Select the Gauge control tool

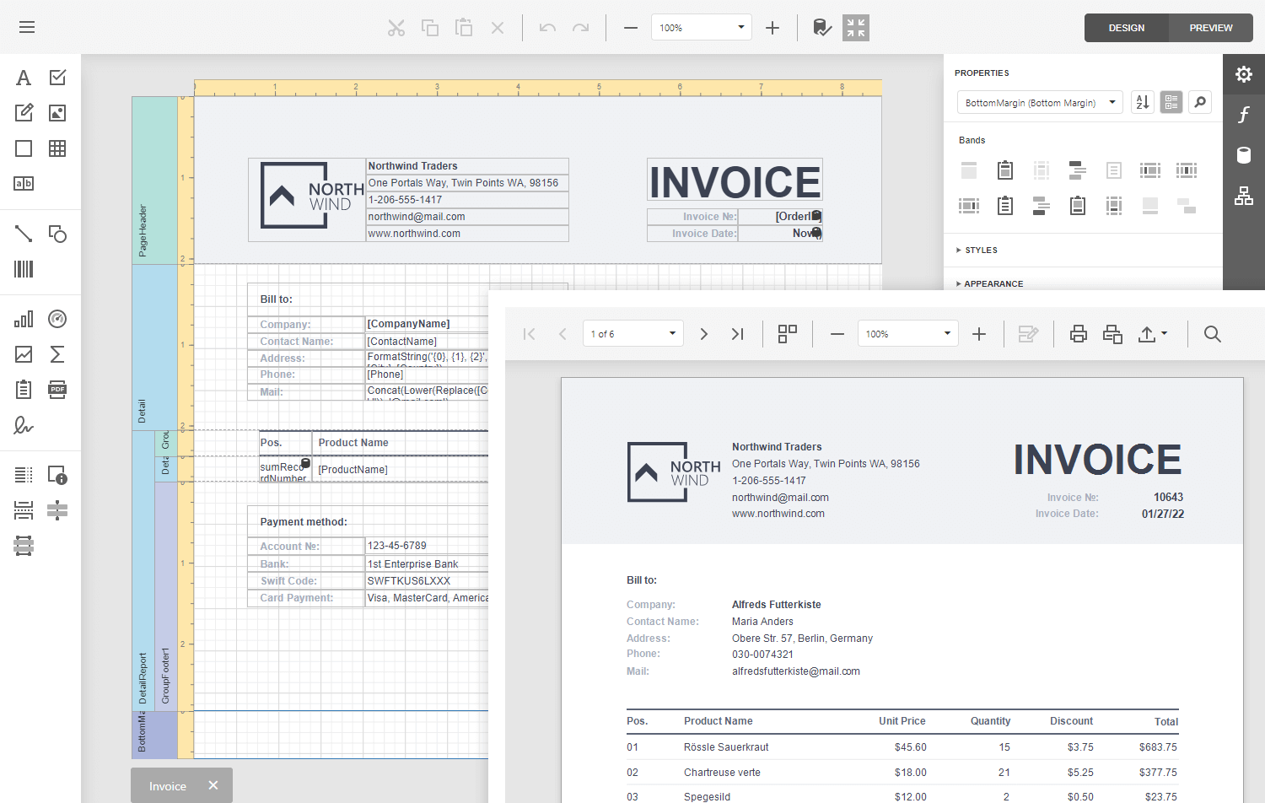pyautogui.click(x=57, y=319)
